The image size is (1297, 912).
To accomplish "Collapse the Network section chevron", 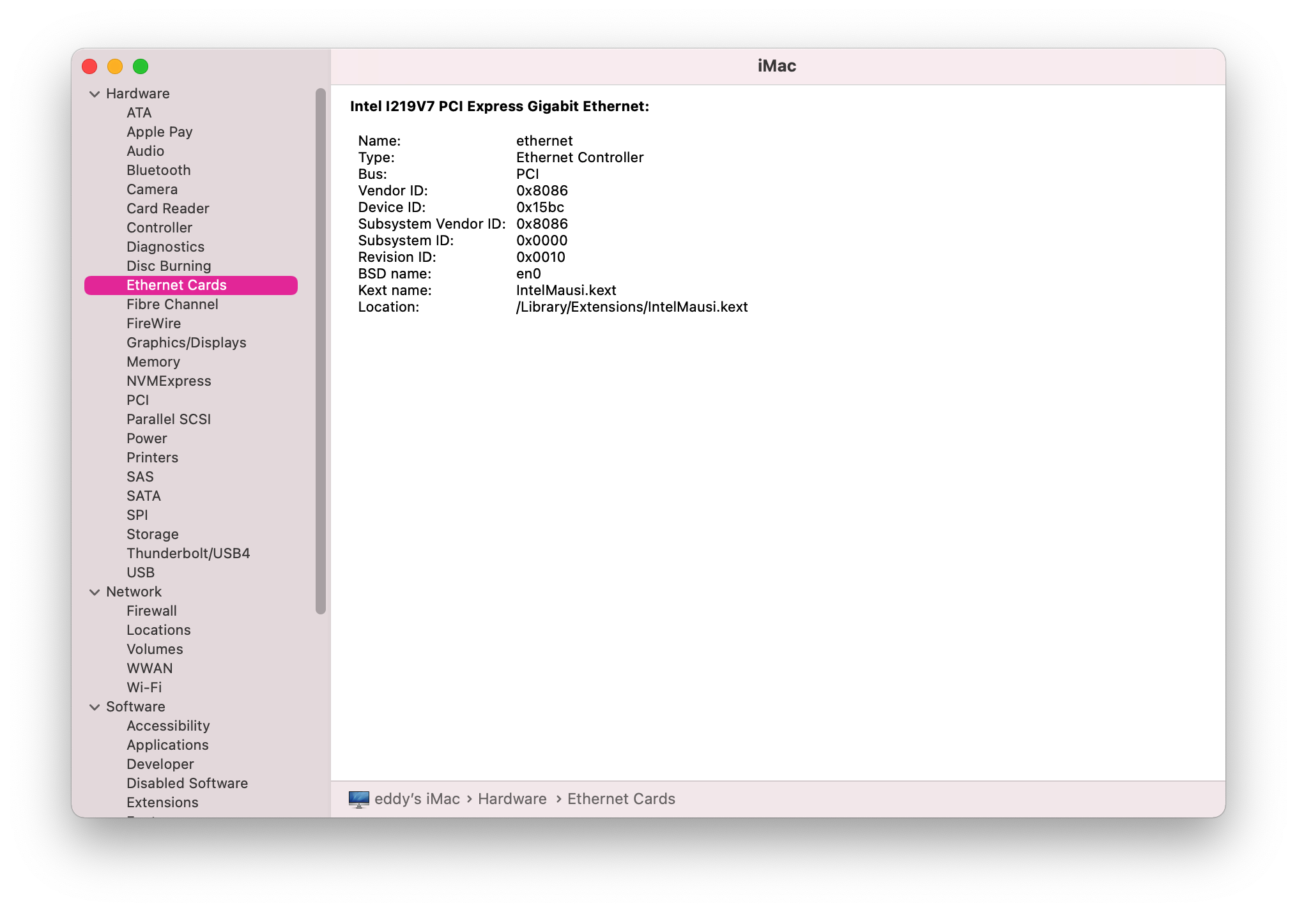I will [95, 592].
